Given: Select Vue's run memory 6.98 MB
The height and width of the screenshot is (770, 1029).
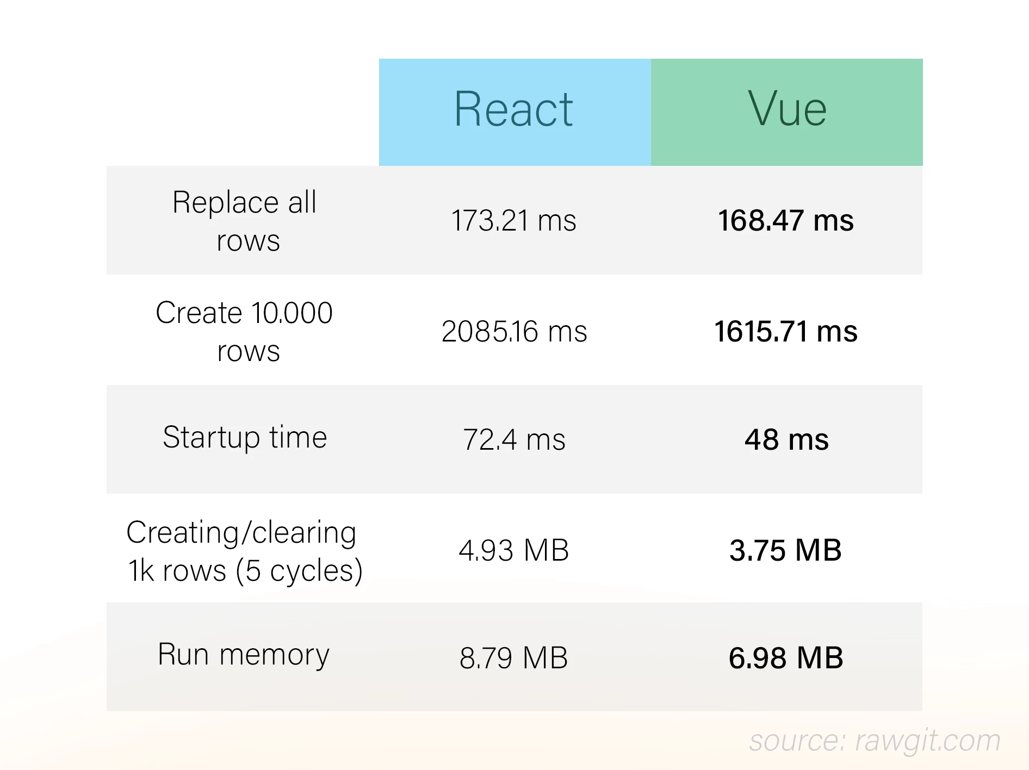Looking at the screenshot, I should pyautogui.click(x=786, y=658).
